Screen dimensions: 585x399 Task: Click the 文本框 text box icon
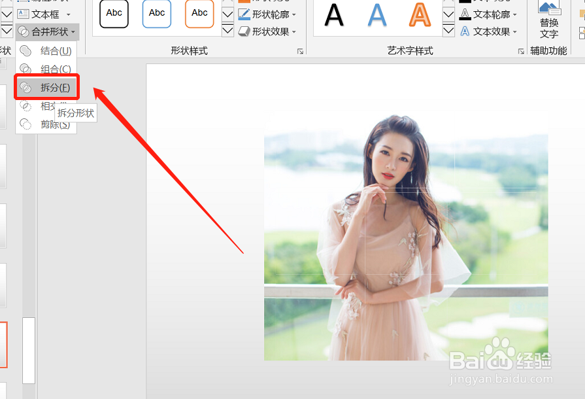pyautogui.click(x=23, y=14)
